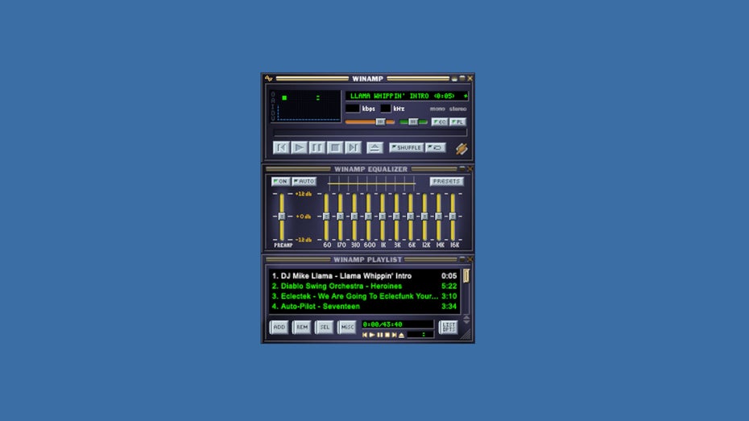Click the 310 Hz equalizer band slider

coord(354,217)
